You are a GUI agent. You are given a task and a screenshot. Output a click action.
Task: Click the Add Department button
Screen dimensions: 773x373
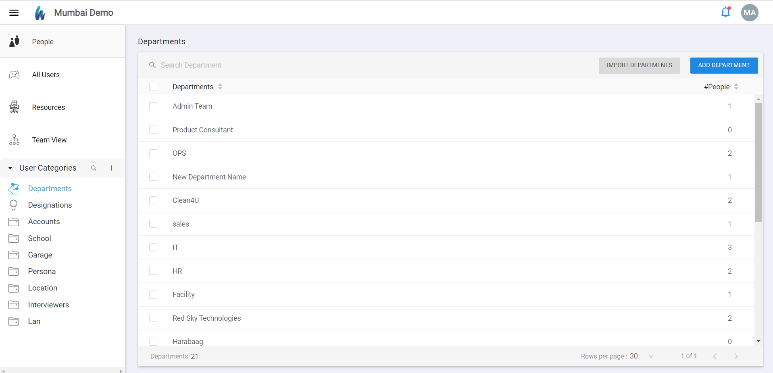[x=723, y=65]
